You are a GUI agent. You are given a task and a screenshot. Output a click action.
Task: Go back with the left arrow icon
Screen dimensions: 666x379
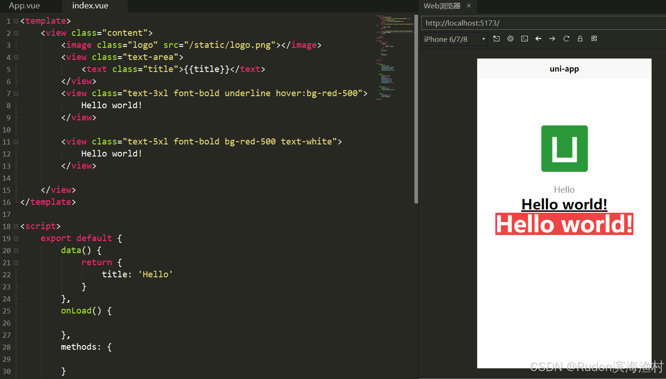click(x=539, y=39)
